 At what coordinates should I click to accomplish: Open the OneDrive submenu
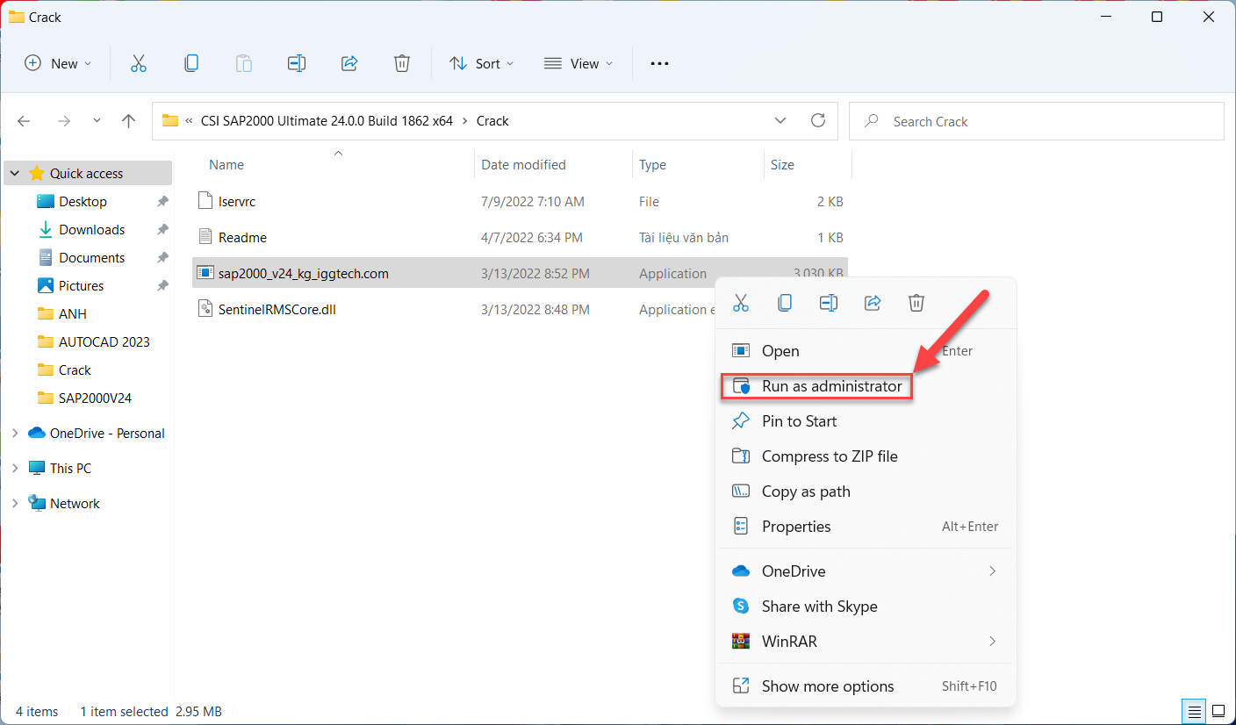866,571
